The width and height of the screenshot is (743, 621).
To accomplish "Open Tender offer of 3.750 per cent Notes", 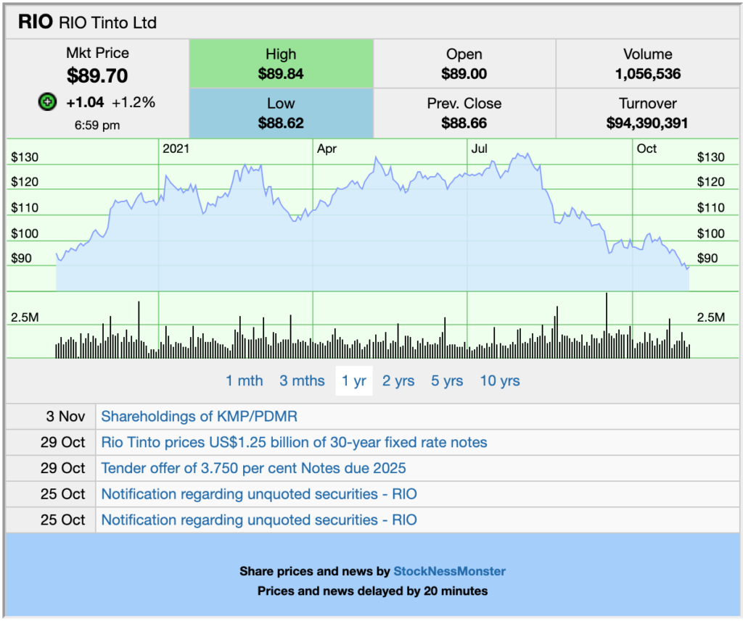I will coord(253,468).
